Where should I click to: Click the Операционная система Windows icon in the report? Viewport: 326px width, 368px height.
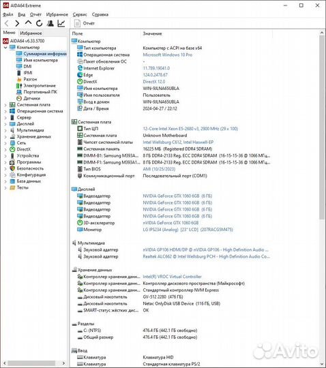[x=80, y=55]
